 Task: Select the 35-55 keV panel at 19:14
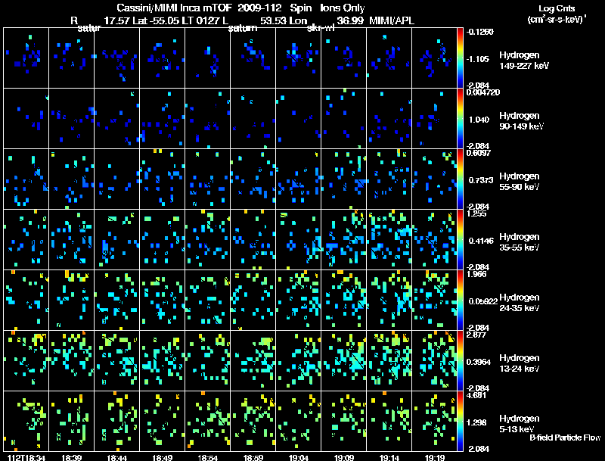[389, 240]
